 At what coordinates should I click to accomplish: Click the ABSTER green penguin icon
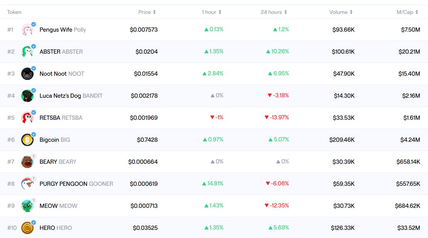(27, 52)
